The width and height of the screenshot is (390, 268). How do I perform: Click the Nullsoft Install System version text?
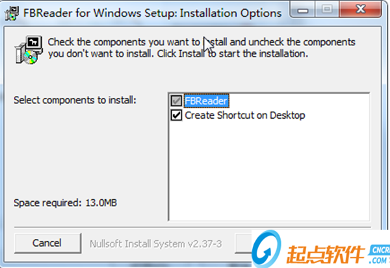point(156,243)
